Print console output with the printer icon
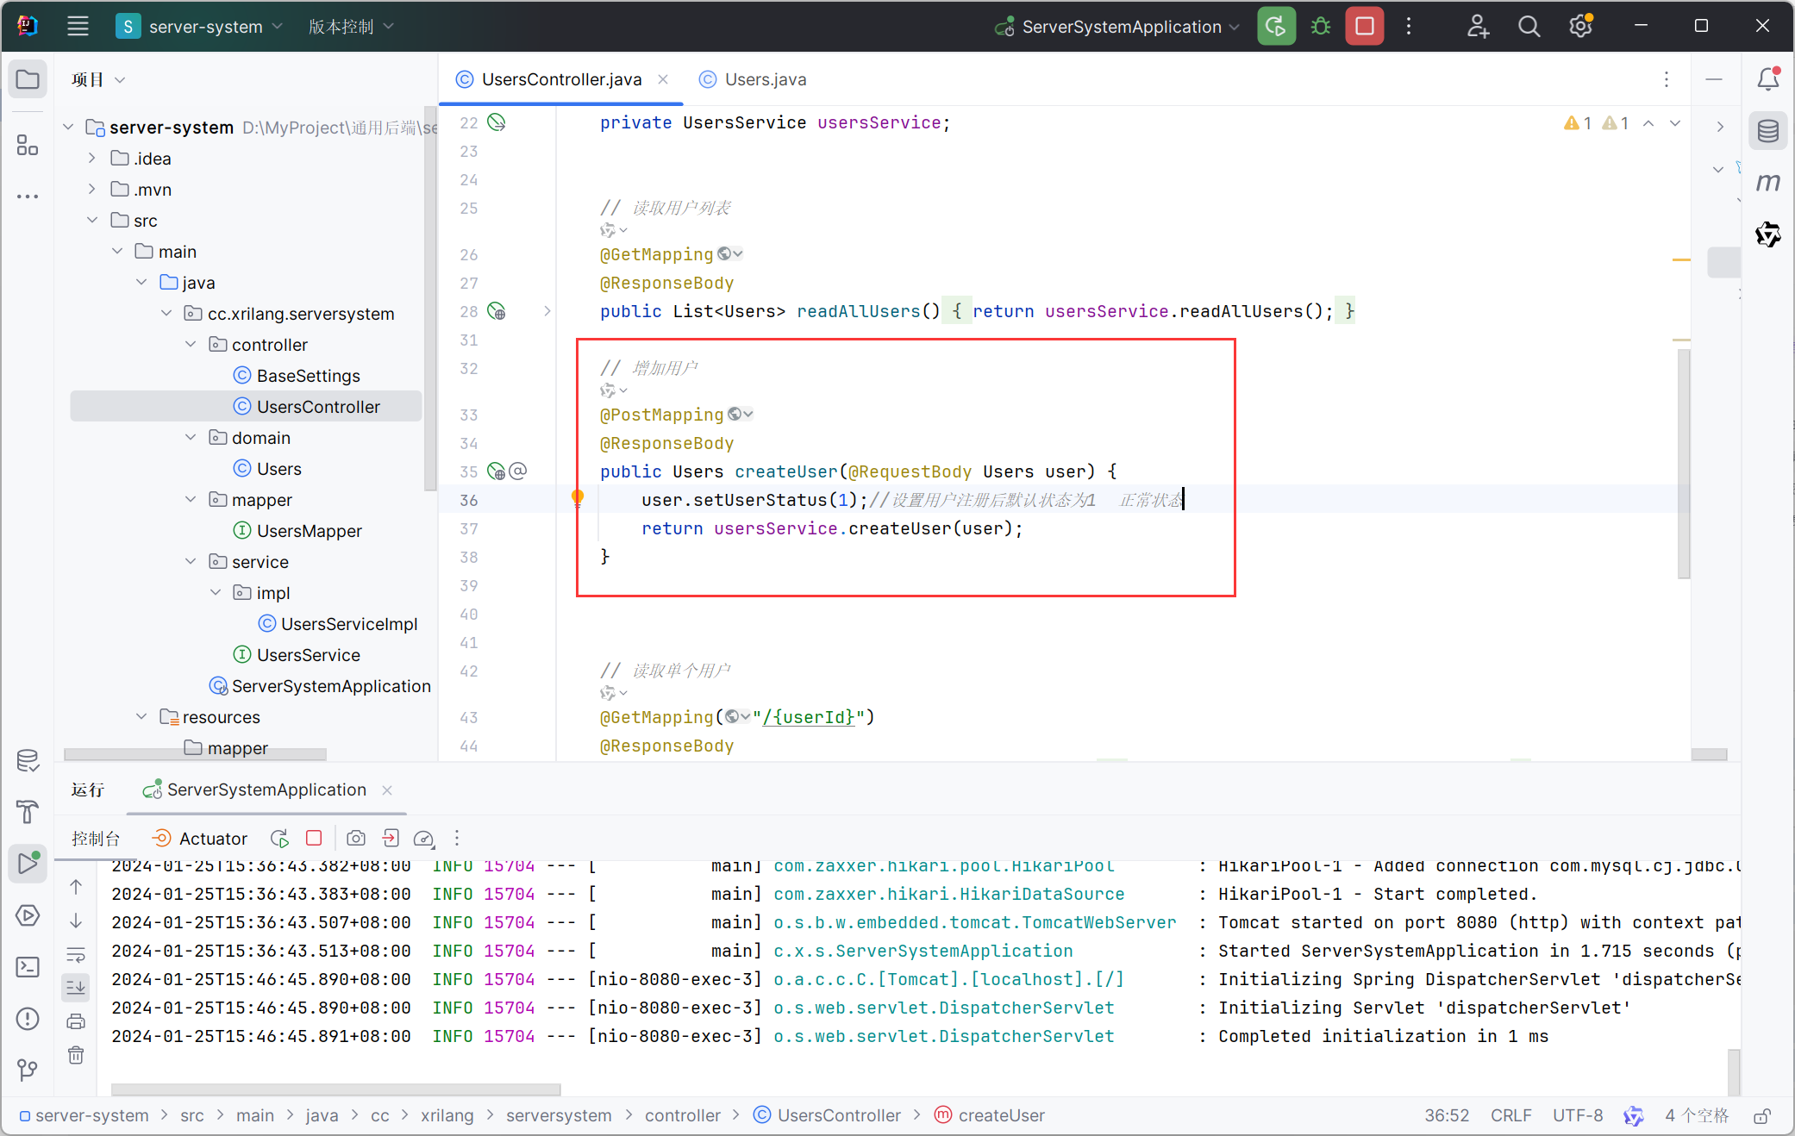The image size is (1795, 1136). pyautogui.click(x=76, y=1021)
